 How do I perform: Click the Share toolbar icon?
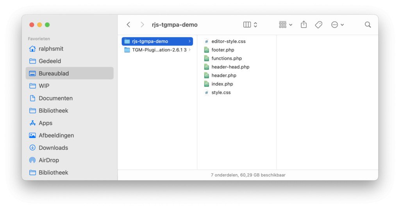click(304, 25)
